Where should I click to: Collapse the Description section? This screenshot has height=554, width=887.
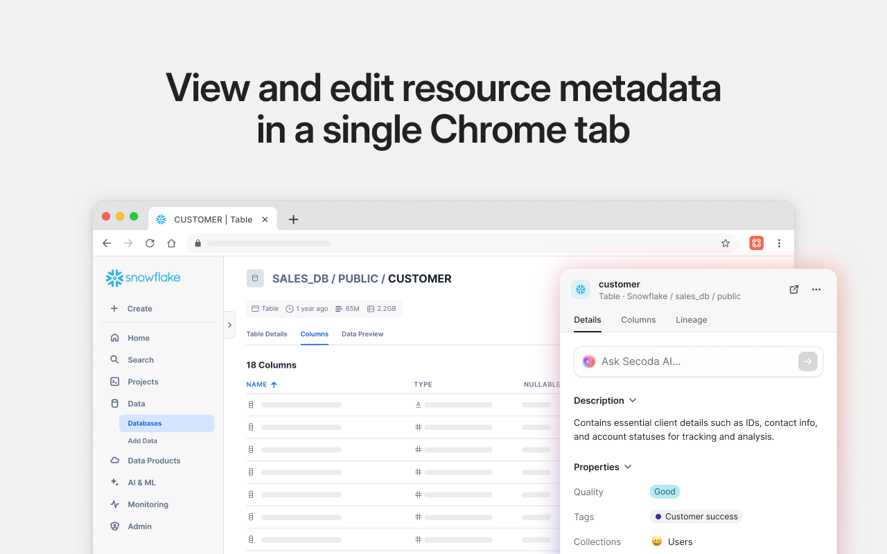pyautogui.click(x=632, y=400)
